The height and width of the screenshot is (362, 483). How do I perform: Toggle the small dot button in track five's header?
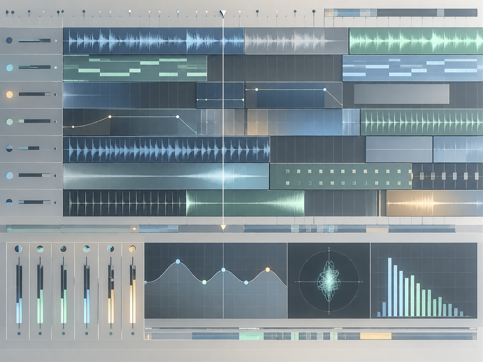pos(55,149)
